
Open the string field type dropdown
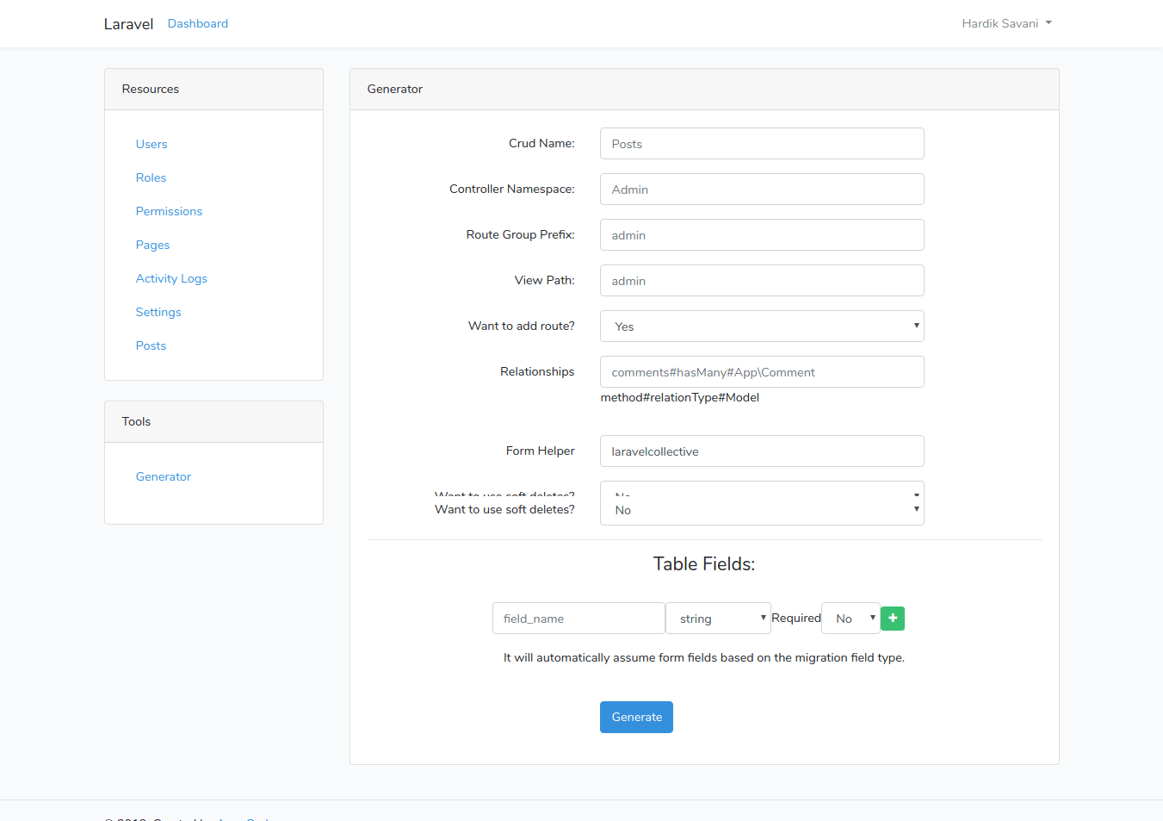(718, 619)
